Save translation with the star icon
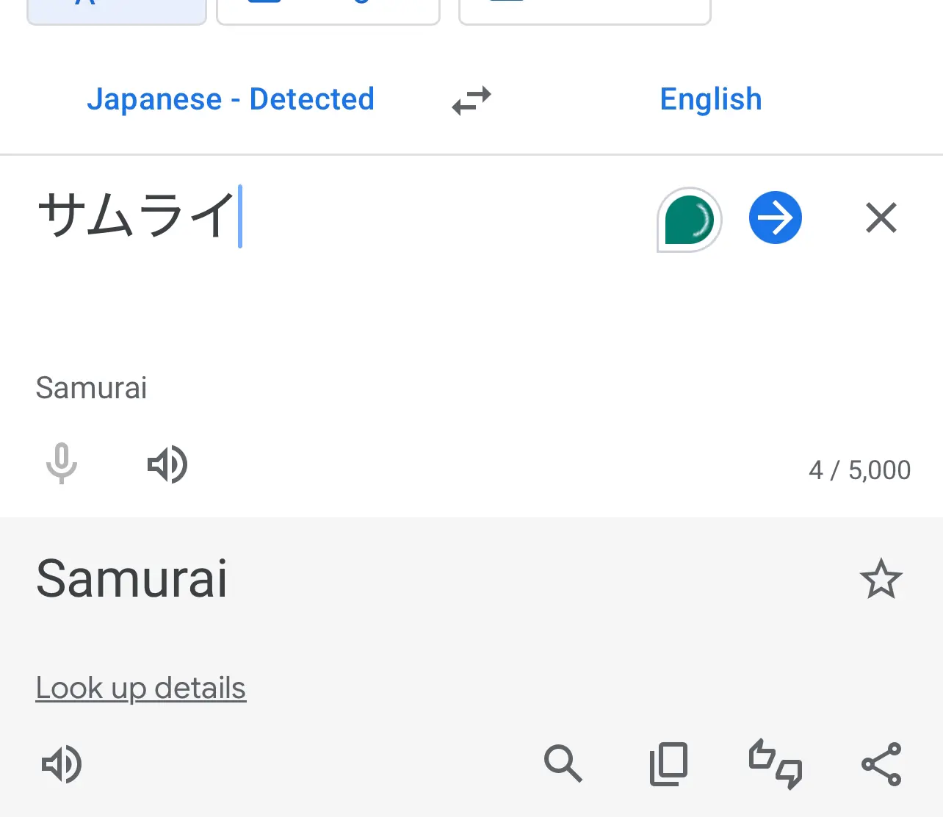The width and height of the screenshot is (943, 823). [881, 579]
